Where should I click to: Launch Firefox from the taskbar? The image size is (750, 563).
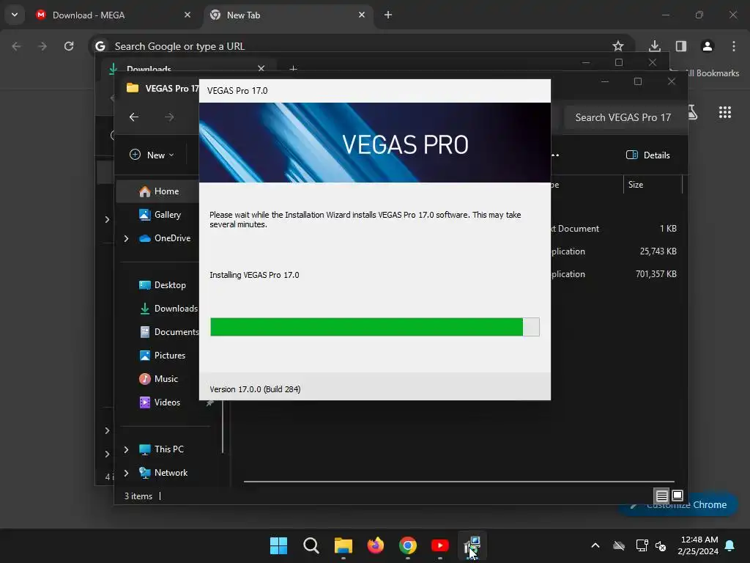click(376, 545)
